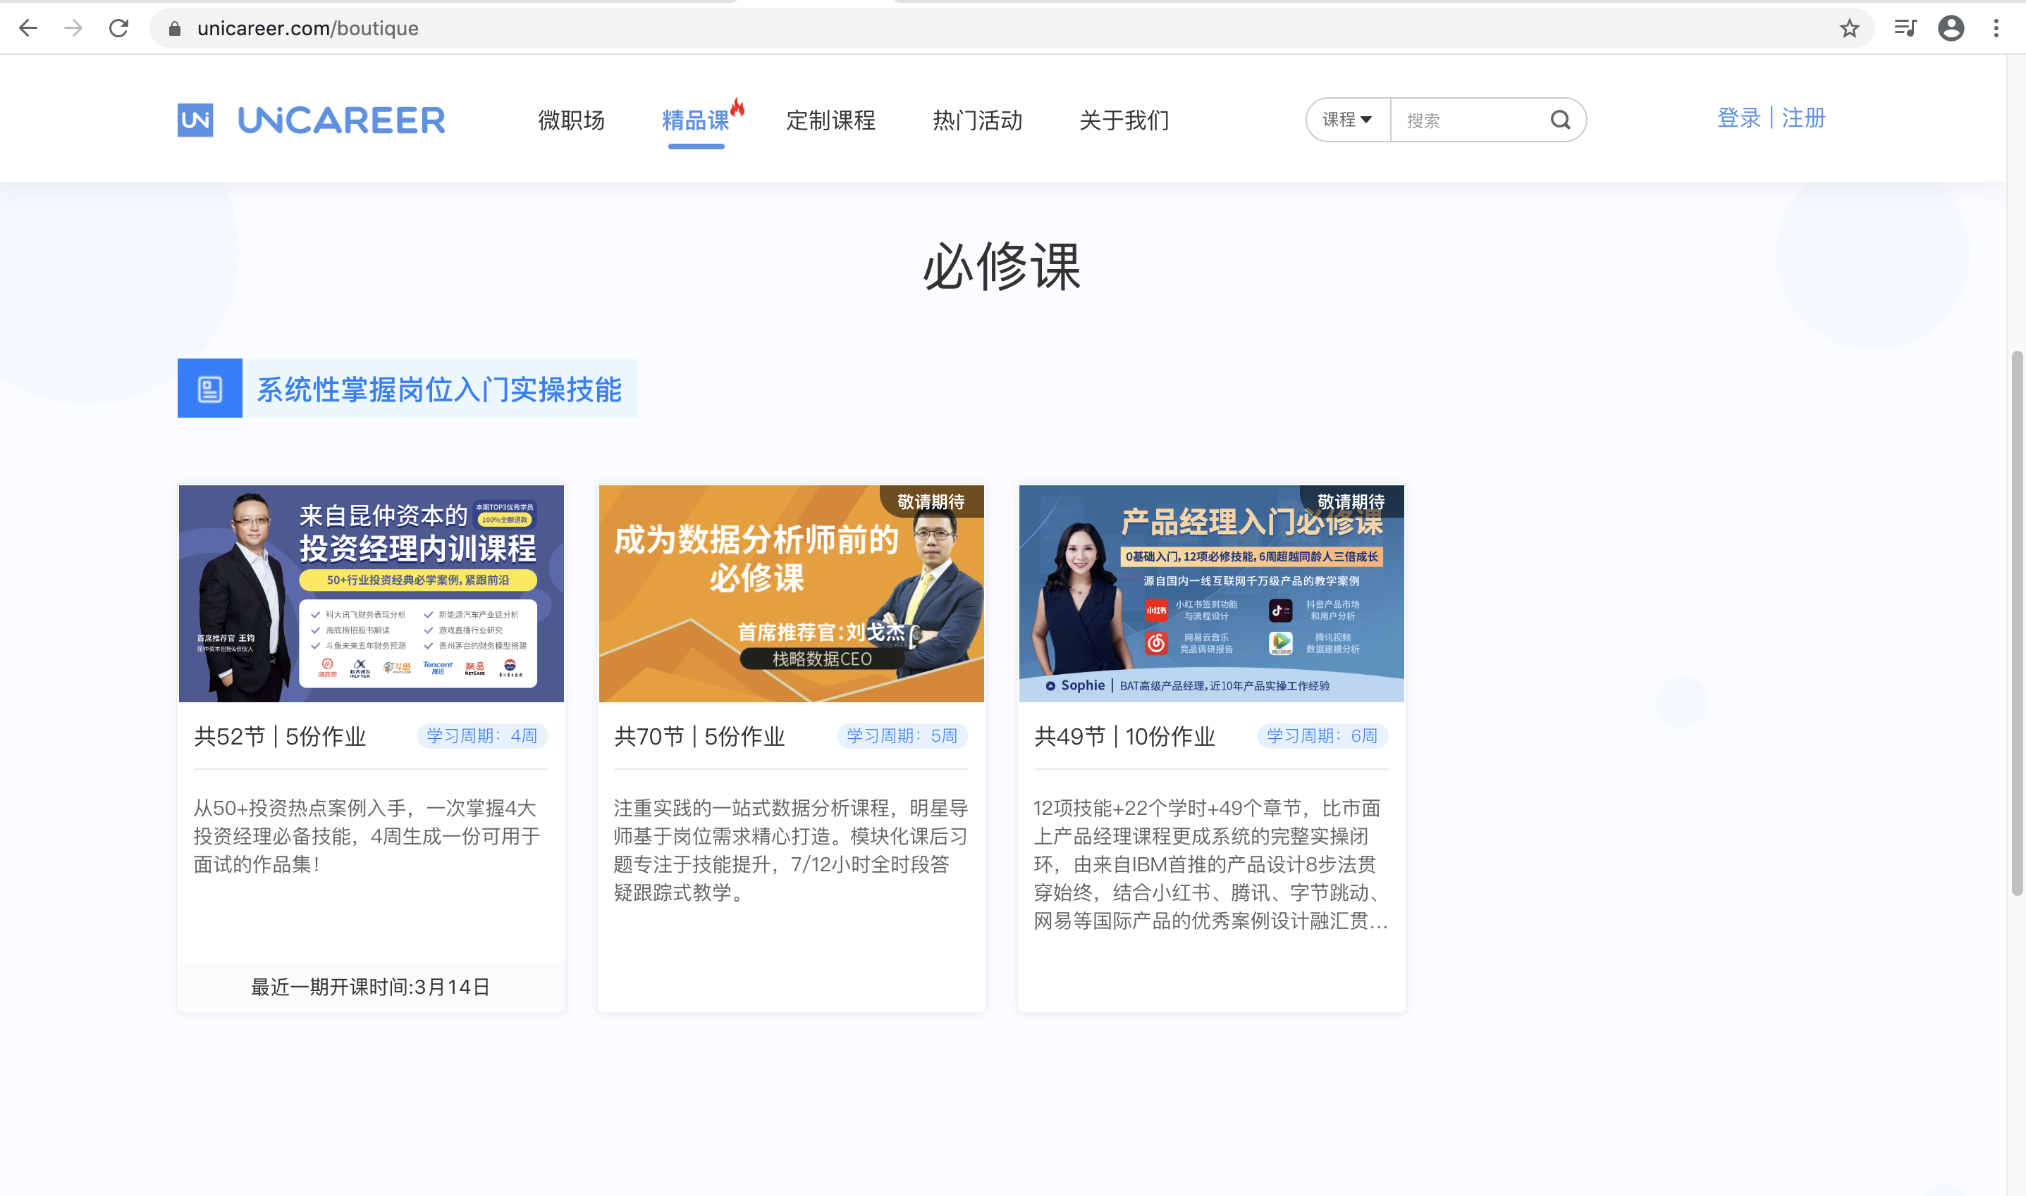2026x1196 pixels.
Task: Click the 敬请期待 badge on data analyst course
Action: (x=931, y=502)
